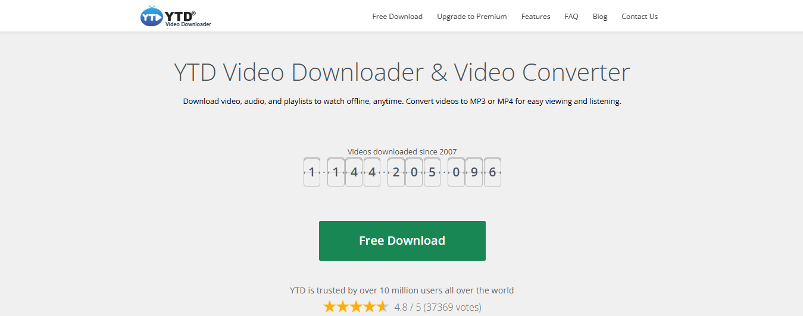Open Free Download in the top navigation
The width and height of the screenshot is (803, 316).
pyautogui.click(x=397, y=17)
